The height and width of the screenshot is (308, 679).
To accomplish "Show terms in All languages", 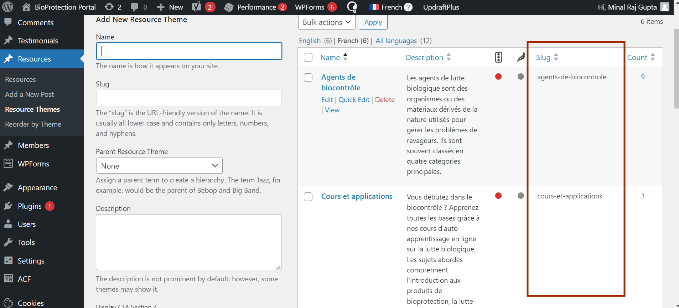I will tap(396, 41).
